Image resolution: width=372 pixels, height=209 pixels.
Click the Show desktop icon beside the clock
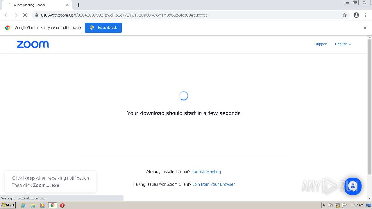(x=369, y=205)
